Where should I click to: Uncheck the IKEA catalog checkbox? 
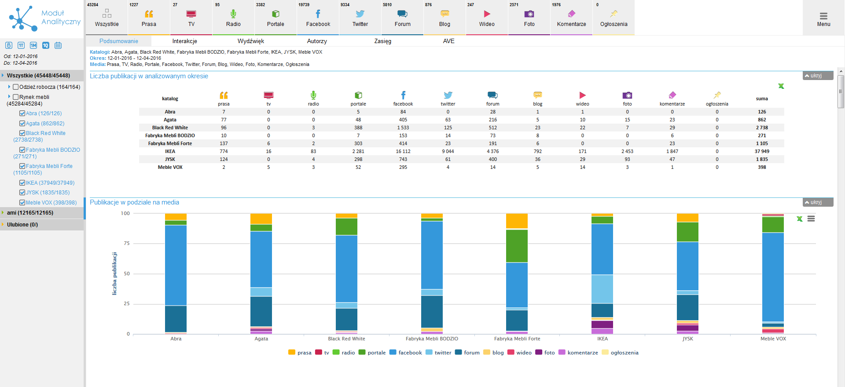[x=22, y=183]
